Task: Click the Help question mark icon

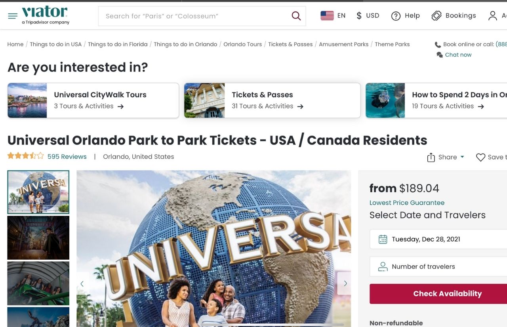Action: 396,16
